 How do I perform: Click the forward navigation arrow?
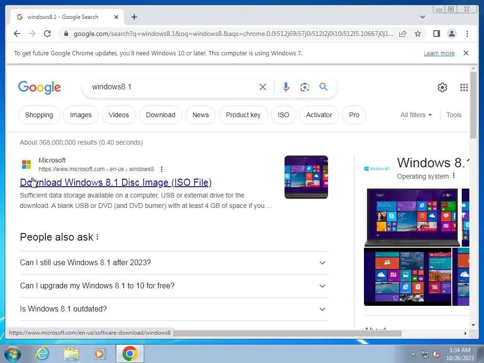[32, 34]
